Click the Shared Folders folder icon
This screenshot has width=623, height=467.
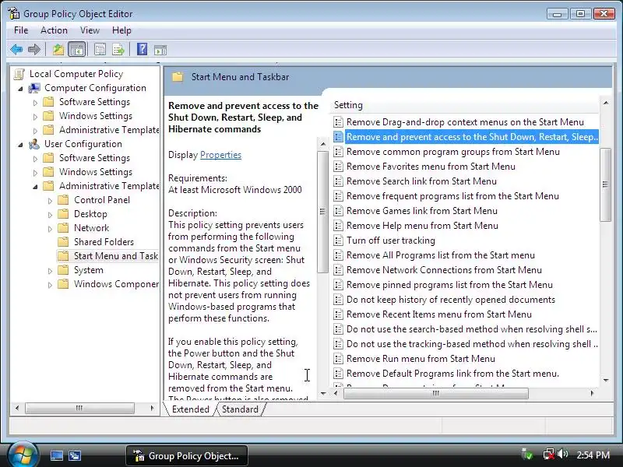click(63, 242)
